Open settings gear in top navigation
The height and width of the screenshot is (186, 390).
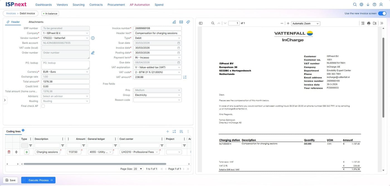point(361,4)
